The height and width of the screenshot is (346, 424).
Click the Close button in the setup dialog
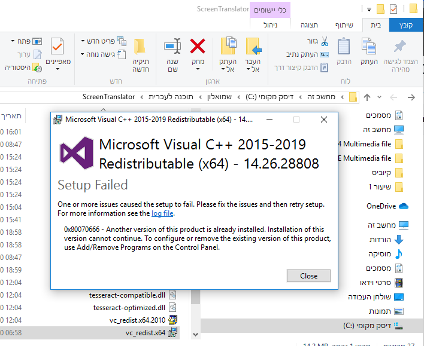point(308,276)
